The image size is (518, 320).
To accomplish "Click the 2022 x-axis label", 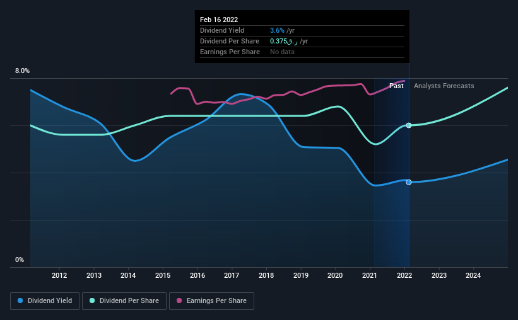I will pos(404,275).
